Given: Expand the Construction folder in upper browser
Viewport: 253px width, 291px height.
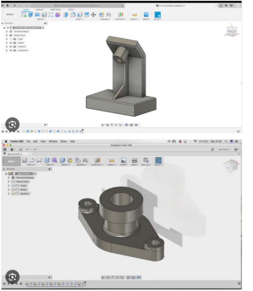Looking at the screenshot, I should click(x=7, y=50).
